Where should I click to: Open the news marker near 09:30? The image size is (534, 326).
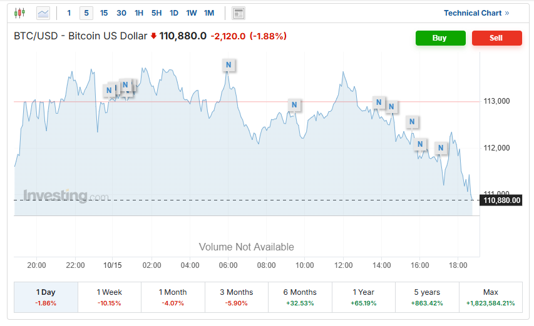(294, 104)
